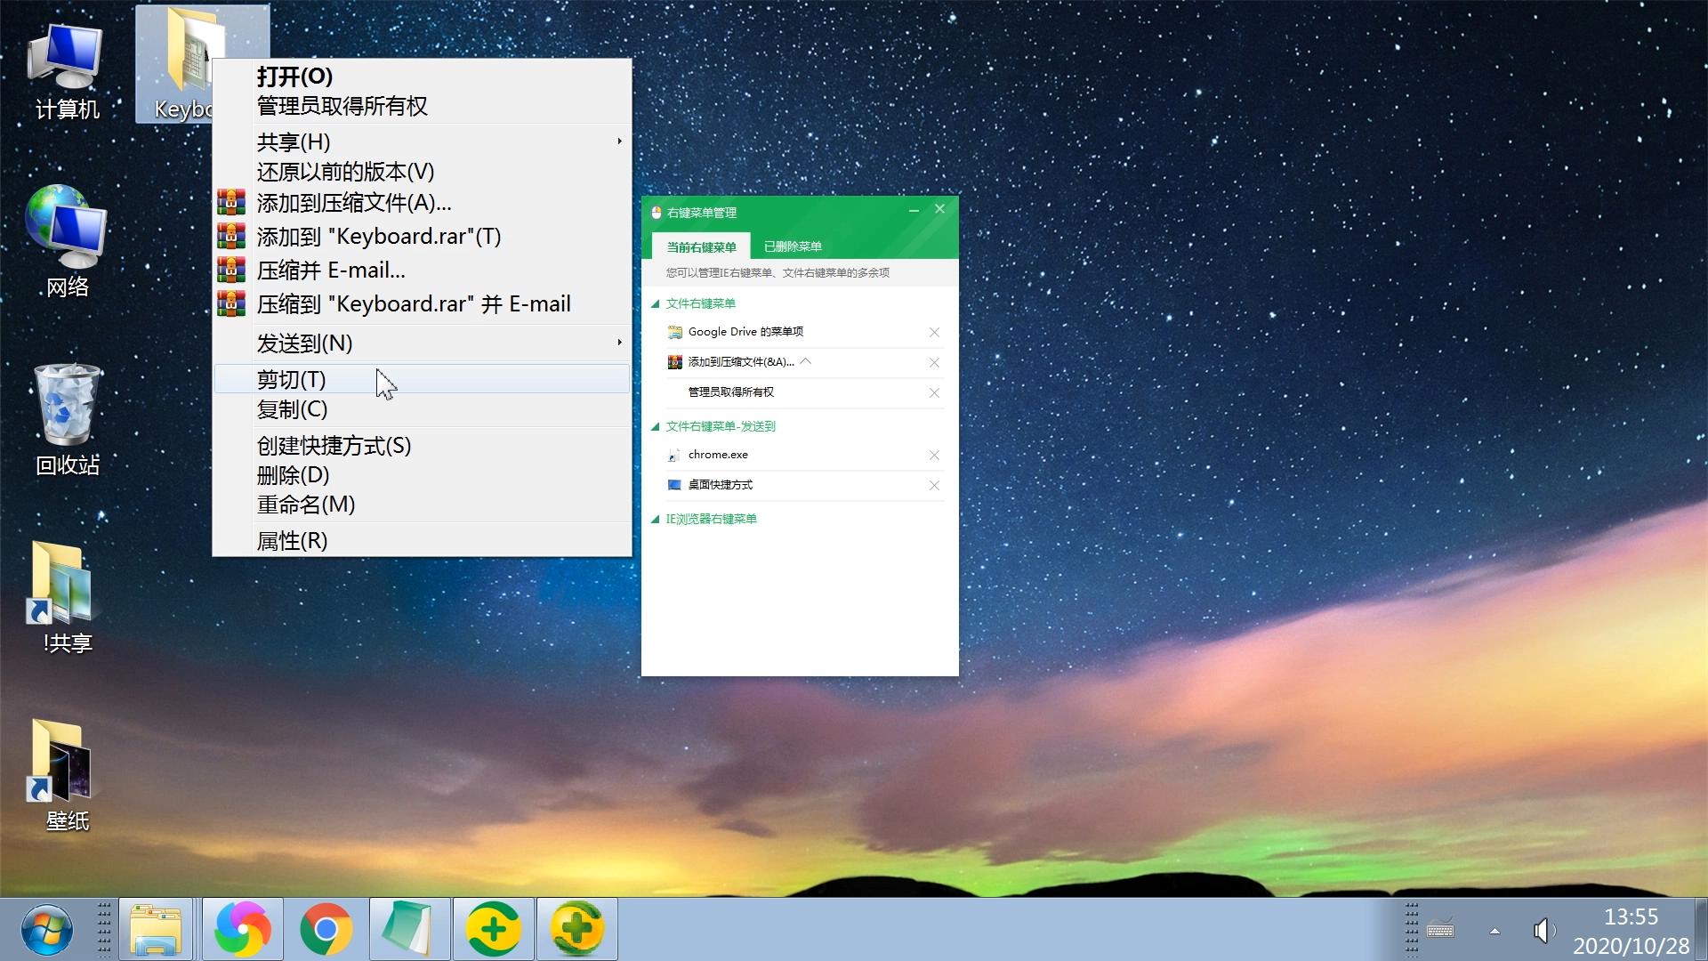Screen dimensions: 1708x961
Task: Open Google Chrome from the taskbar
Action: click(326, 930)
